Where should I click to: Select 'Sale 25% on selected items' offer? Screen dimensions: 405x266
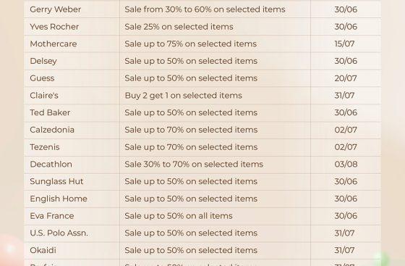[x=179, y=27]
